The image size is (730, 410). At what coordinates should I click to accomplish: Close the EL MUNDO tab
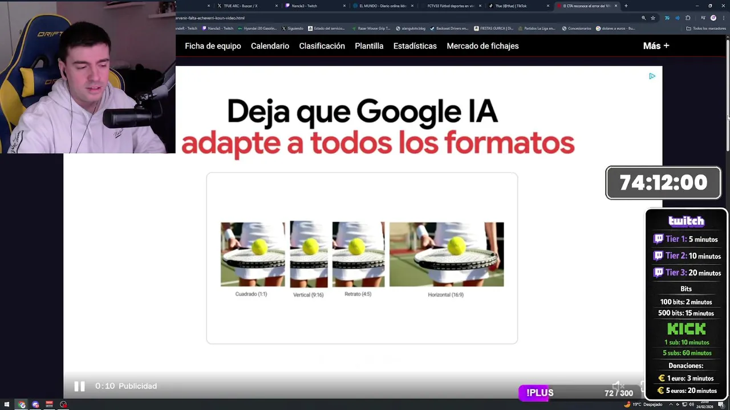click(x=412, y=6)
